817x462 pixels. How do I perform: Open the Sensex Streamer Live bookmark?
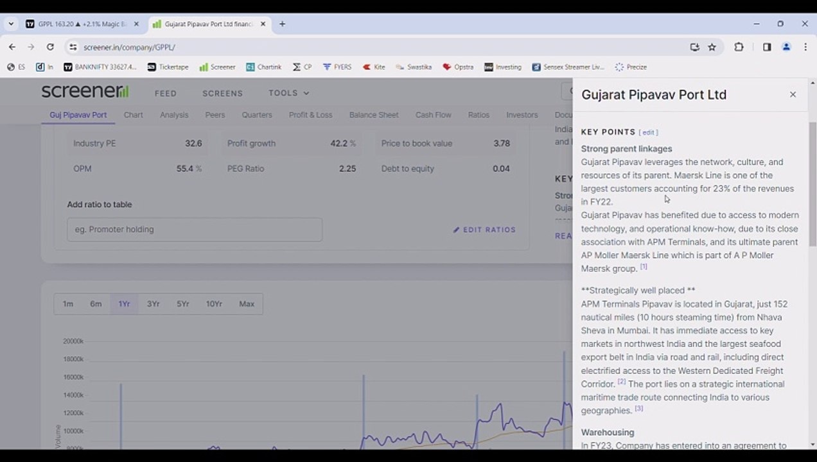click(x=568, y=67)
